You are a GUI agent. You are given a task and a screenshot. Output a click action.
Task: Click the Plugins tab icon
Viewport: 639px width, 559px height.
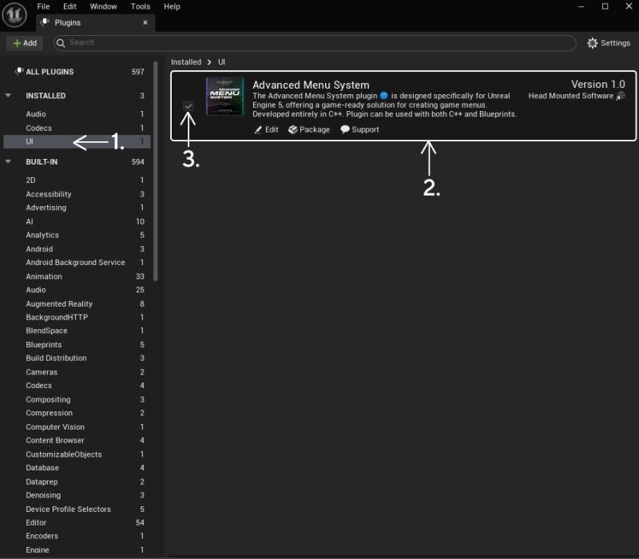[44, 22]
